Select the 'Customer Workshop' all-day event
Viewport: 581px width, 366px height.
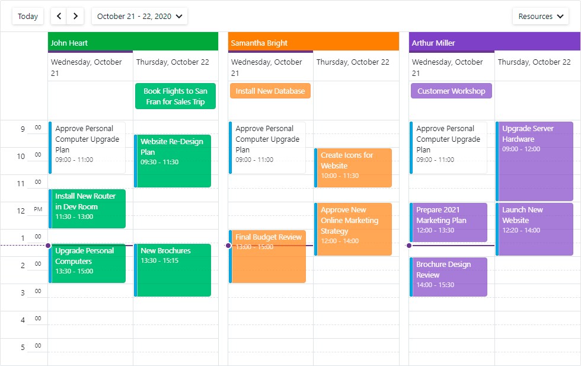point(451,90)
